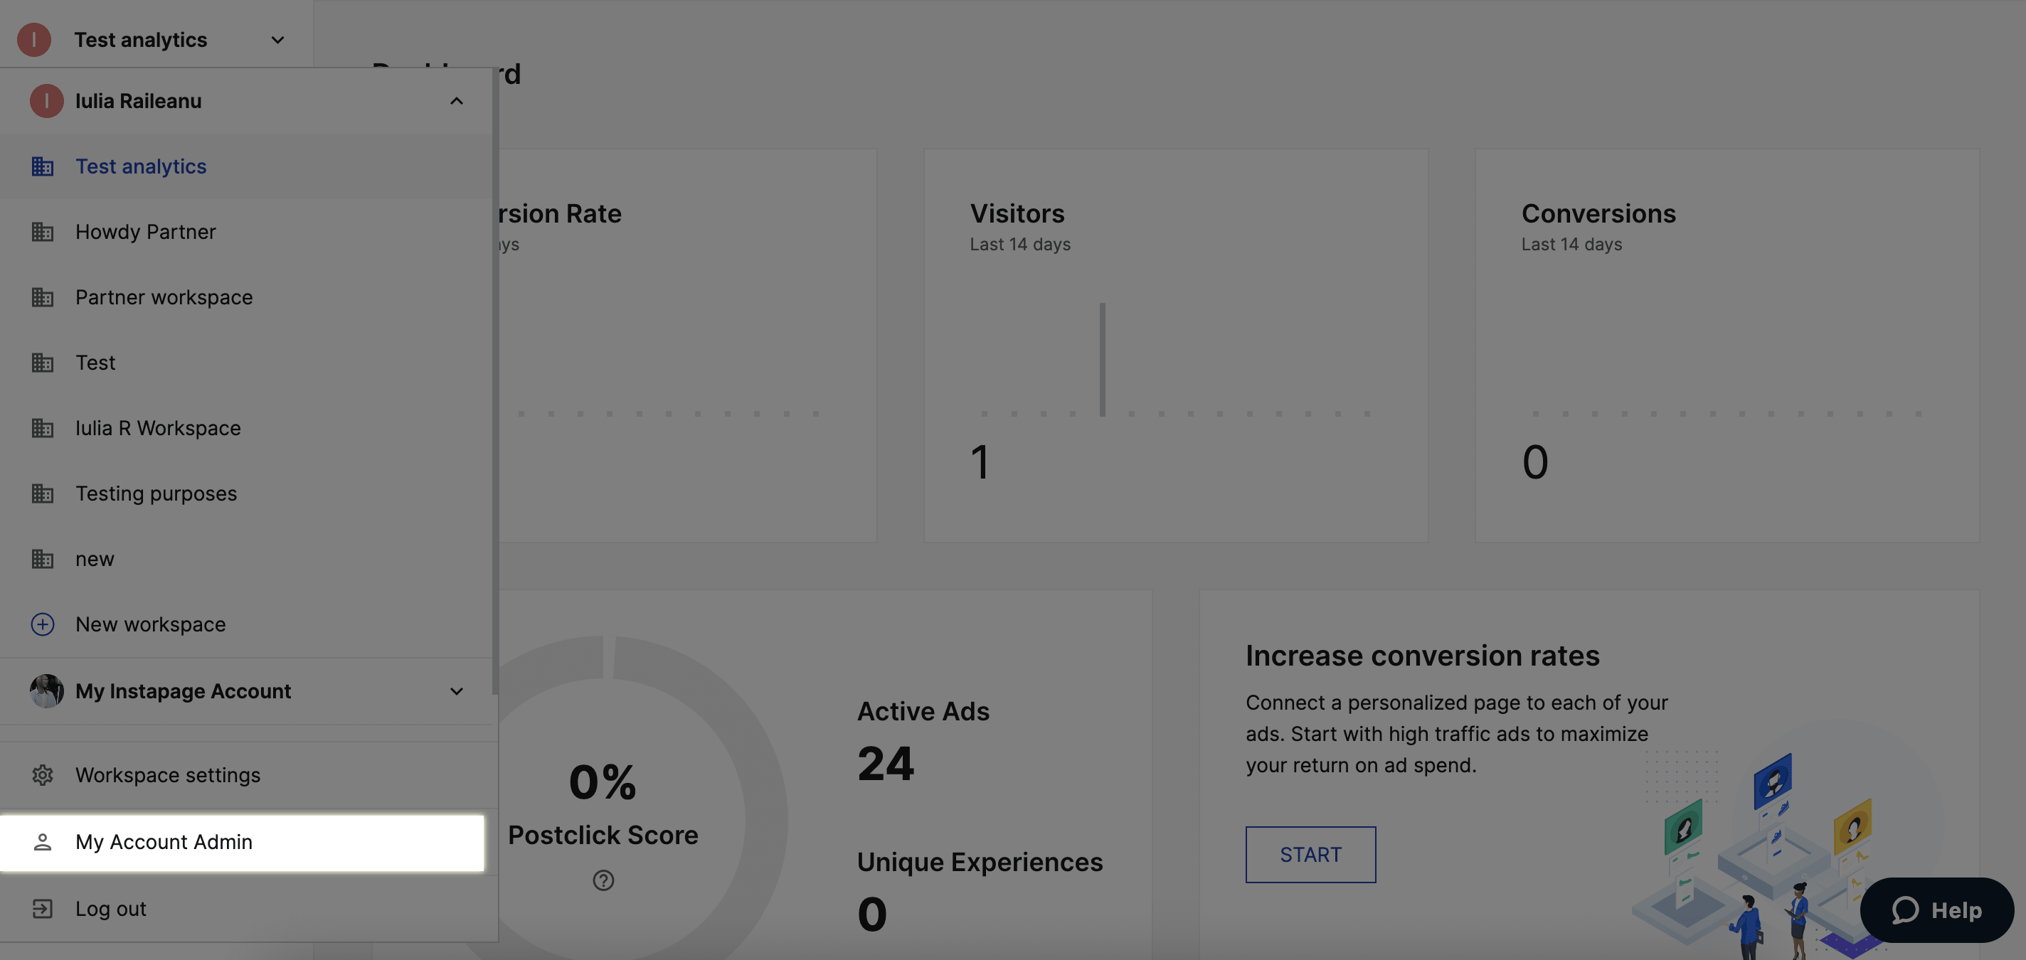Click the exit arrow icon beside Log out
Image resolution: width=2026 pixels, height=960 pixels.
pyautogui.click(x=43, y=908)
